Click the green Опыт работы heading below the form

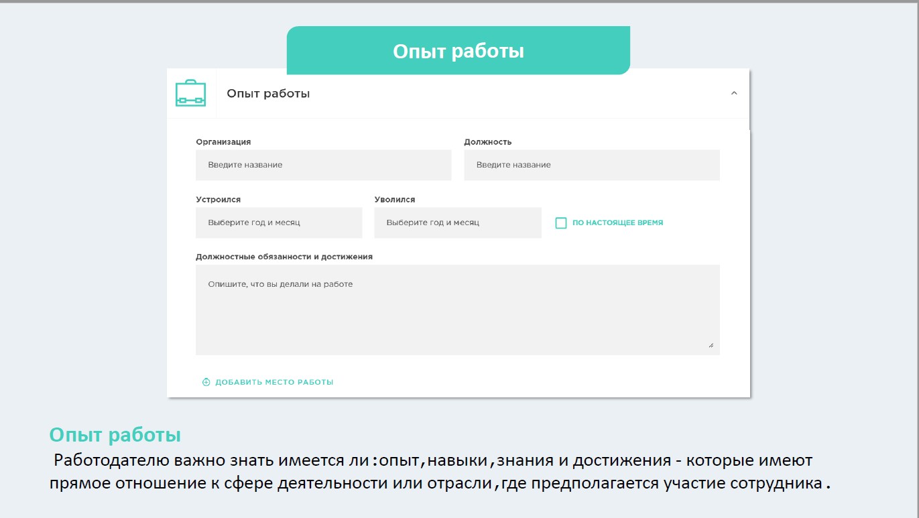pos(115,435)
